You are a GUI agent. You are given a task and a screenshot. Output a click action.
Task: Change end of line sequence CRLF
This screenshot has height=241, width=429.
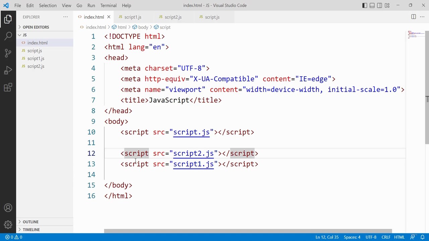pos(386,237)
